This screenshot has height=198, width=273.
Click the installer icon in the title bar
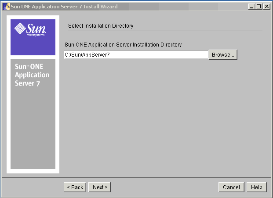click(7, 7)
